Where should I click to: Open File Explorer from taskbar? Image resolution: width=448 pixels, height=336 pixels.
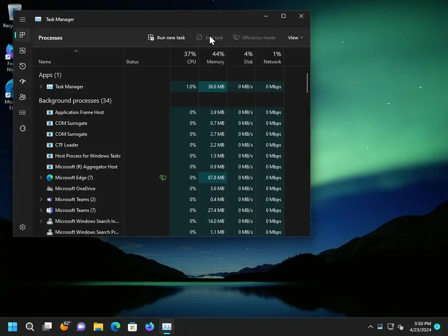98,327
